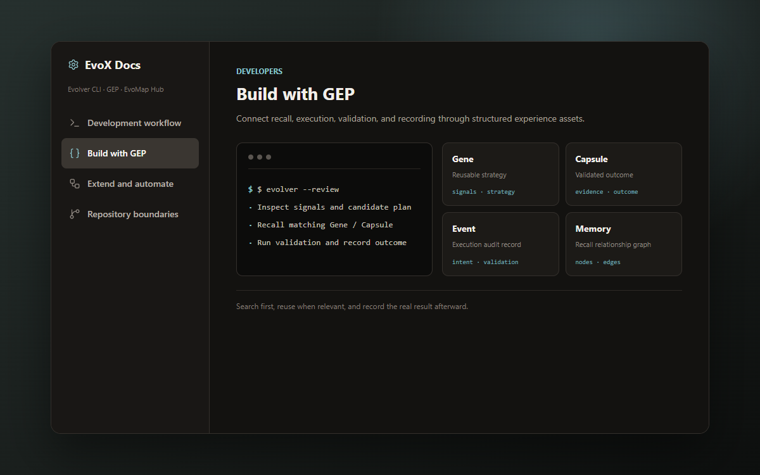The height and width of the screenshot is (475, 760).
Task: Click 'Run validation and record outcome' line
Action: click(327, 243)
